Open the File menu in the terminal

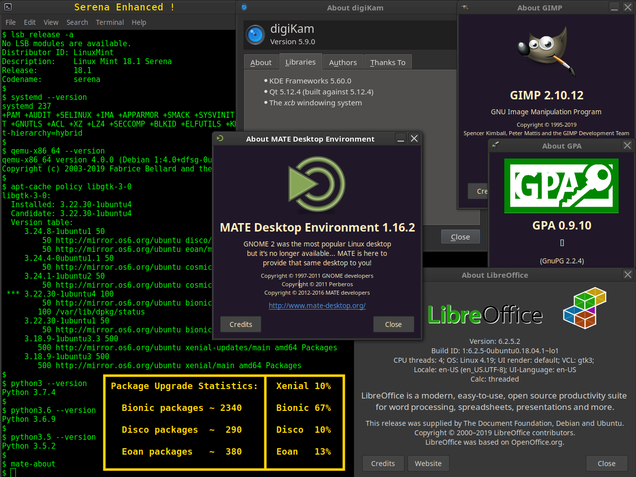[10, 22]
